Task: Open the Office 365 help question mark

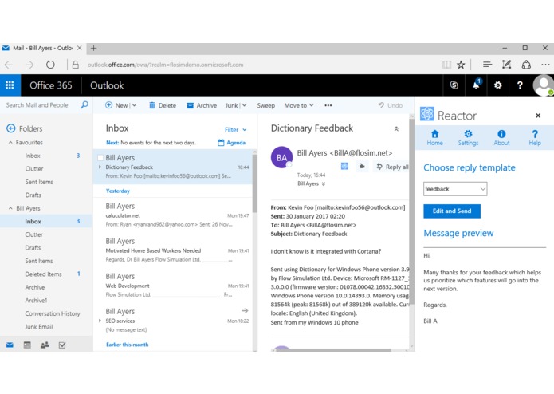Action: [x=520, y=85]
